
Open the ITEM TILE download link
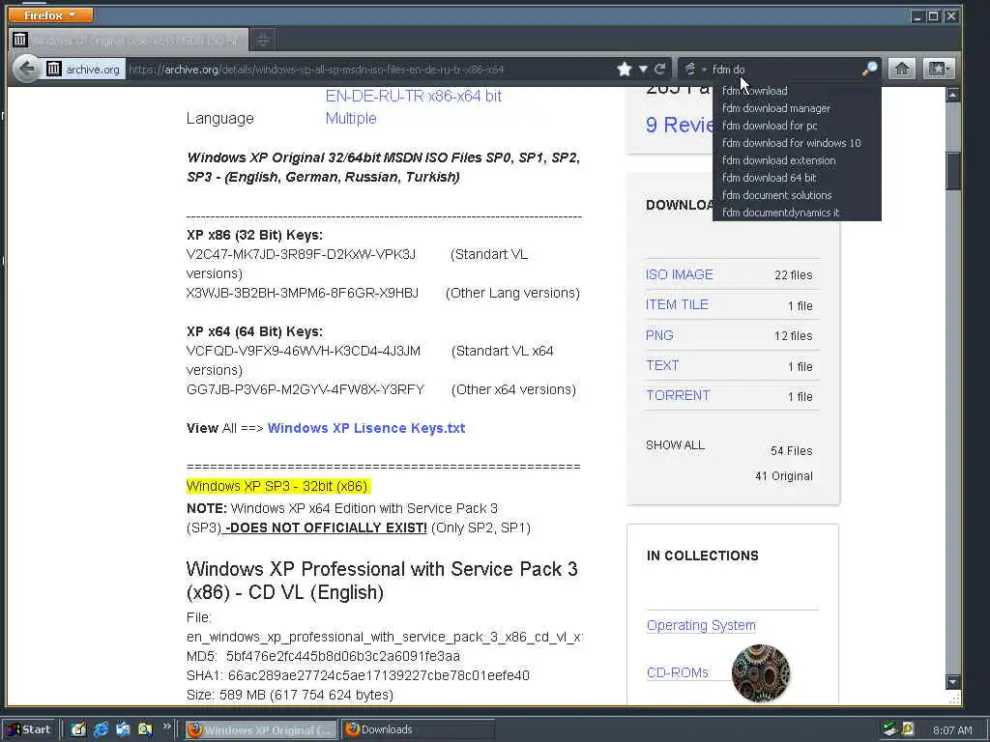(x=677, y=304)
